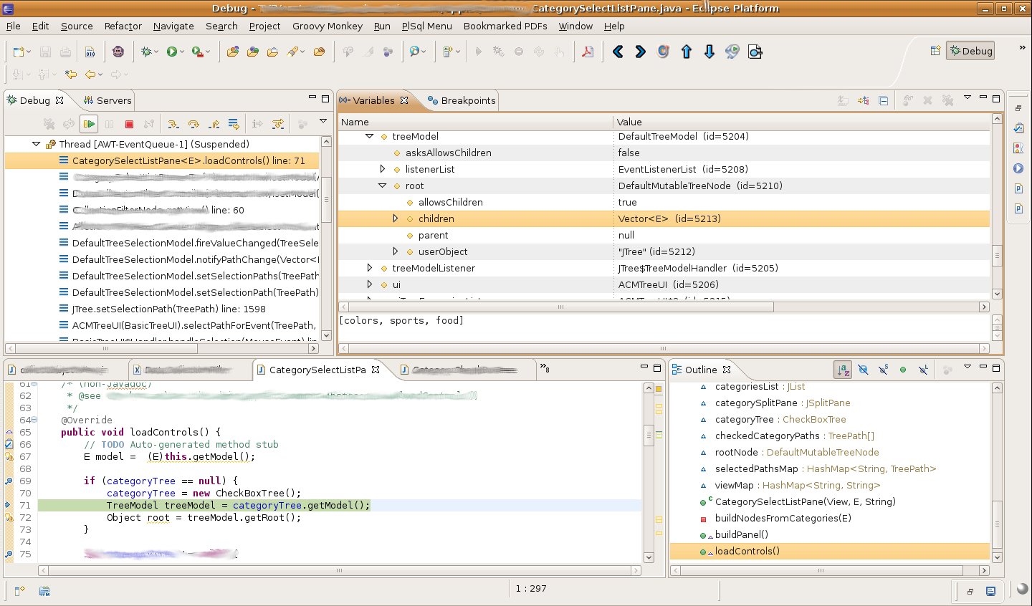Click Step Into in Debug toolbar
This screenshot has height=606, width=1032.
[173, 124]
